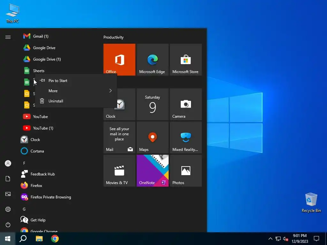Open Feedback Hub

tap(58, 174)
